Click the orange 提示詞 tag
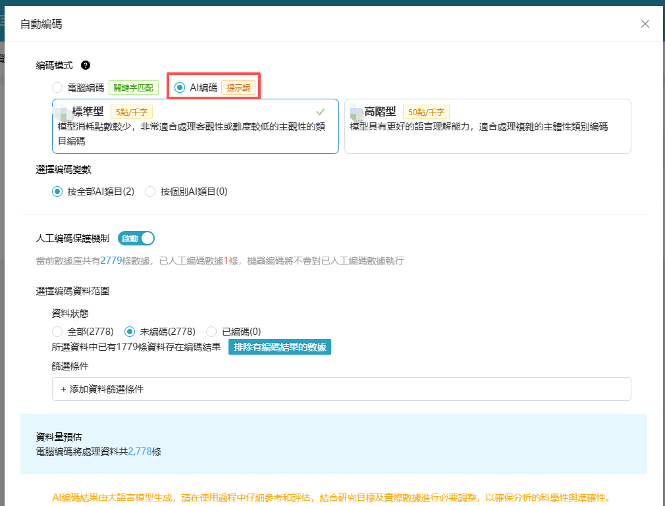The height and width of the screenshot is (506, 665). [x=238, y=88]
